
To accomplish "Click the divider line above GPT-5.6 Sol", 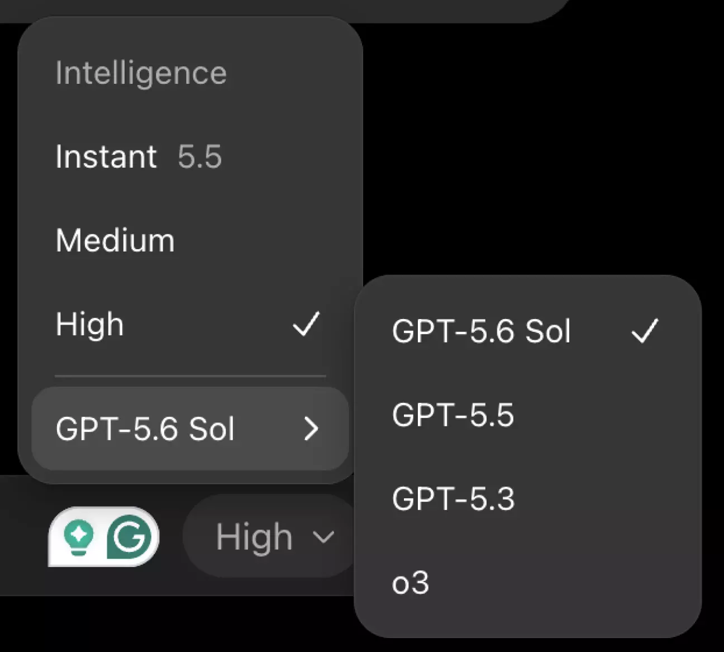I will pos(190,376).
